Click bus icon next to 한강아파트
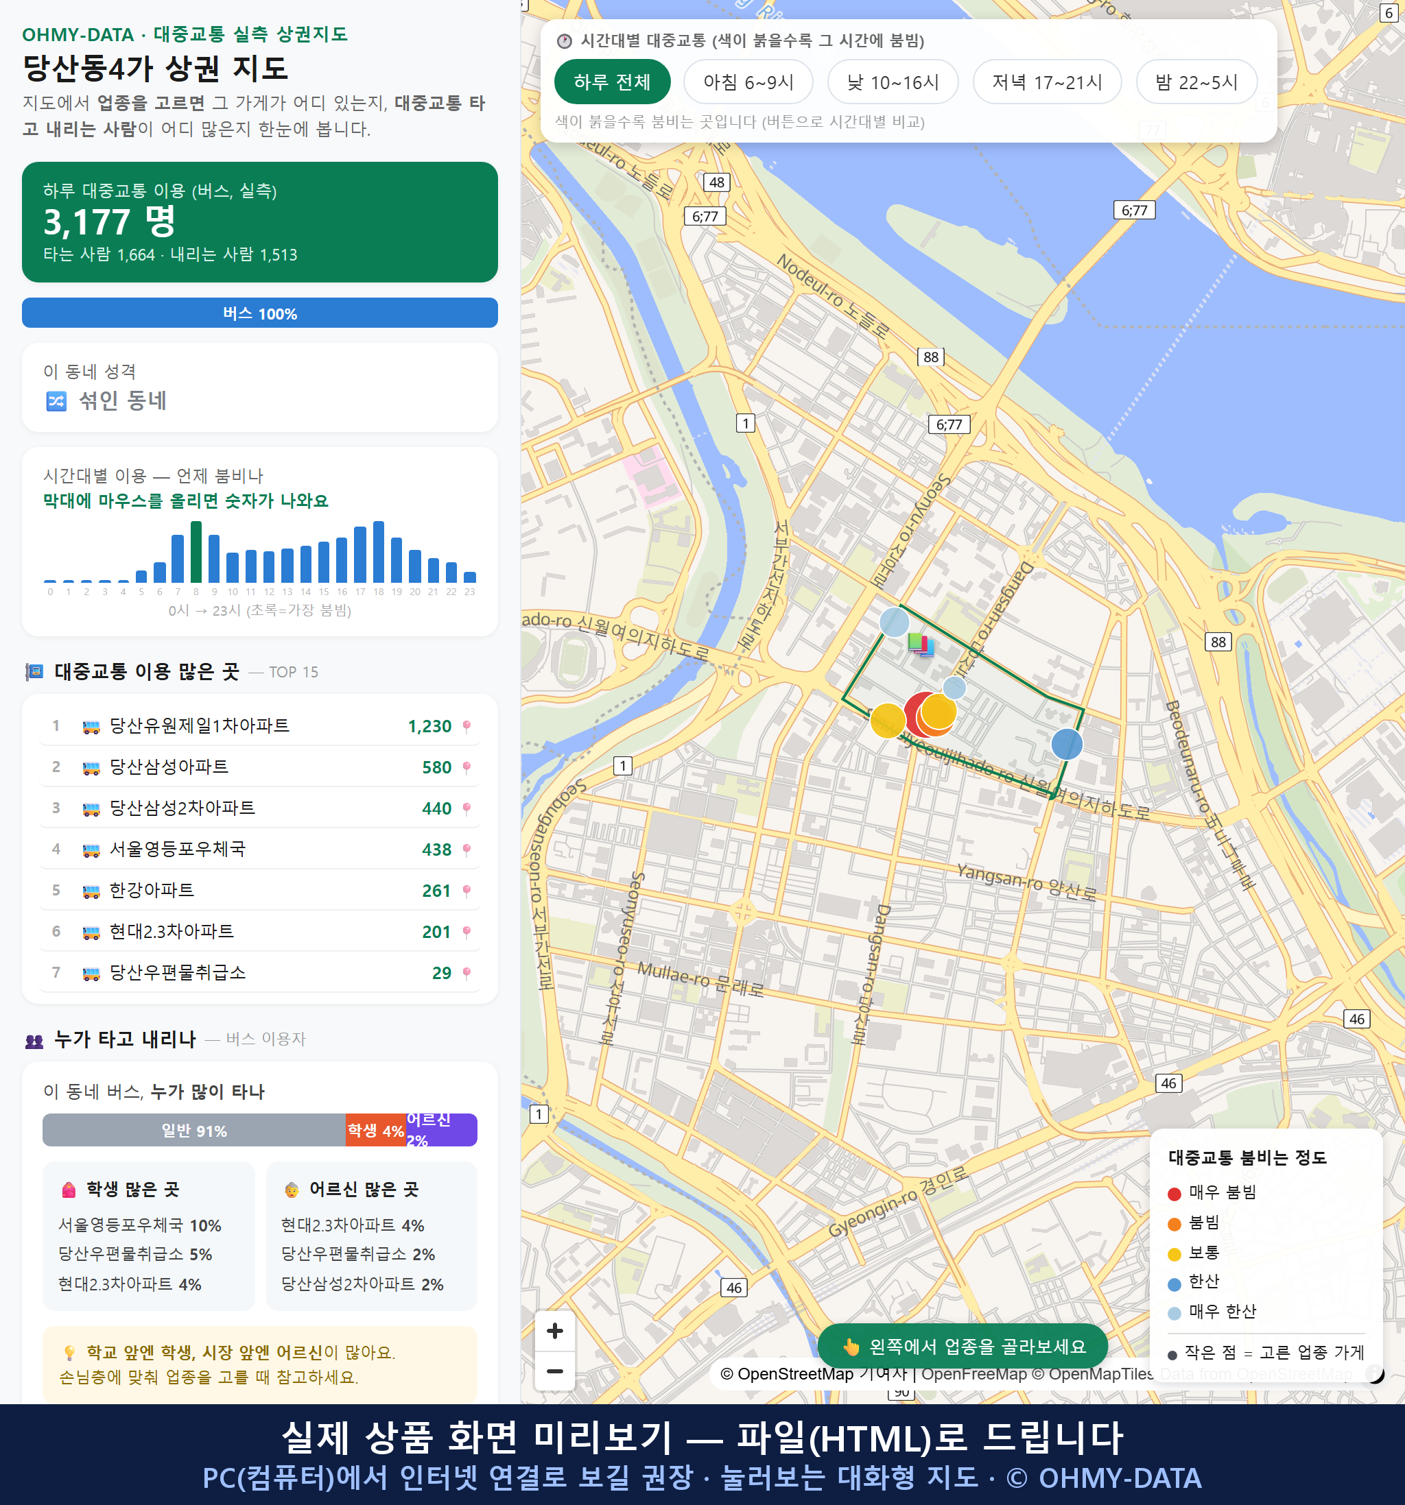Image resolution: width=1405 pixels, height=1505 pixels. (x=91, y=892)
